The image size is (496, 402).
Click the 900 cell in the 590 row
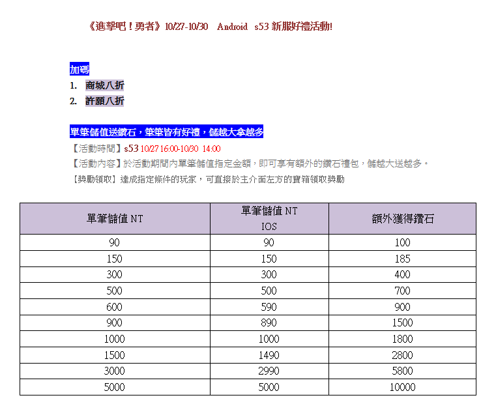402,307
